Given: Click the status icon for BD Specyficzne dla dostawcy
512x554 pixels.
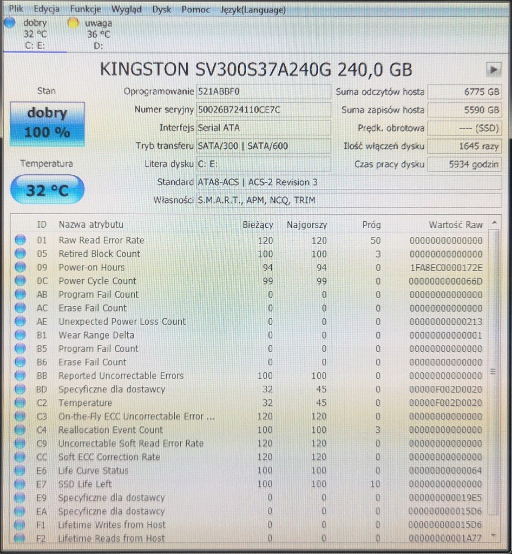Looking at the screenshot, I should coord(21,389).
